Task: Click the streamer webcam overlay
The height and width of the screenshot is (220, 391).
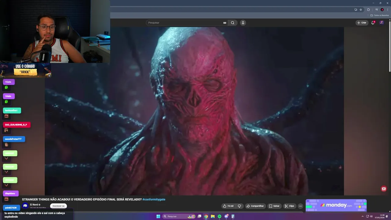Action: tap(55, 31)
